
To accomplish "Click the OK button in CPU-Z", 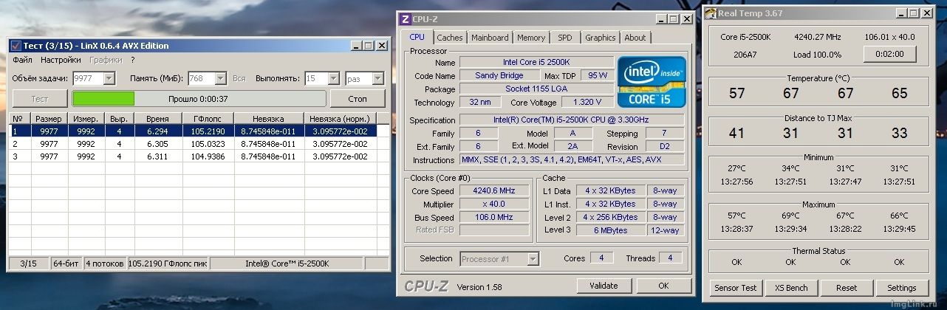I will tap(663, 285).
